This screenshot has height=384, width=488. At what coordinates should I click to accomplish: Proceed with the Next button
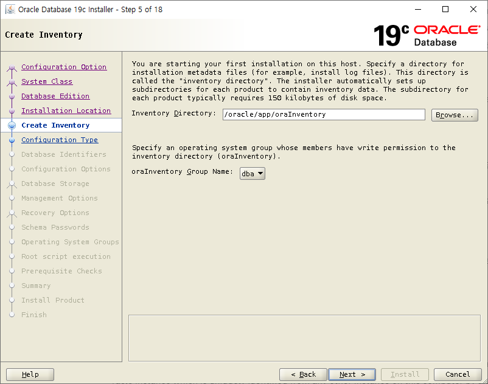(x=352, y=374)
